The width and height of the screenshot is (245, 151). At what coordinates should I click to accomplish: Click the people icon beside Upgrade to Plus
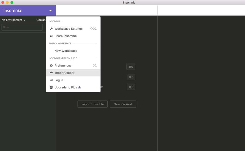point(51,87)
